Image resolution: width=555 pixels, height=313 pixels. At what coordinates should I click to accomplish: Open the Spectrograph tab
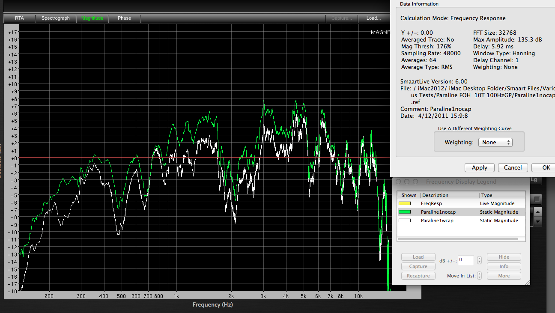pos(56,18)
